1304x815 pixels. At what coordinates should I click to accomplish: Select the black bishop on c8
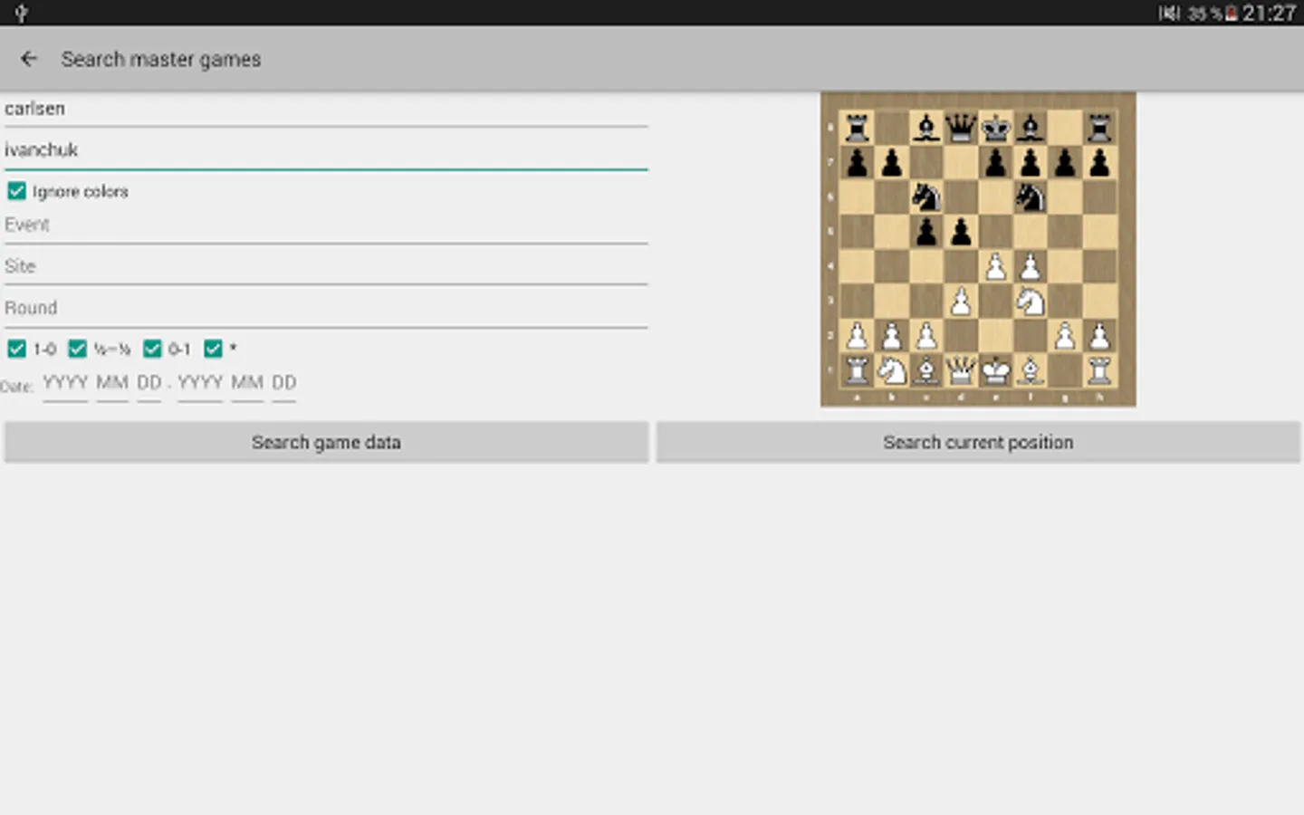(x=926, y=128)
